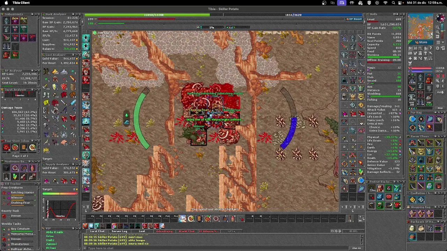Collapse the Skills panel

click(400, 14)
